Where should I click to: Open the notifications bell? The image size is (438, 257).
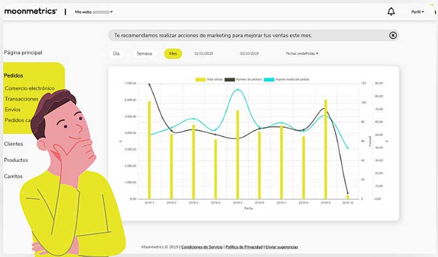[x=391, y=11]
